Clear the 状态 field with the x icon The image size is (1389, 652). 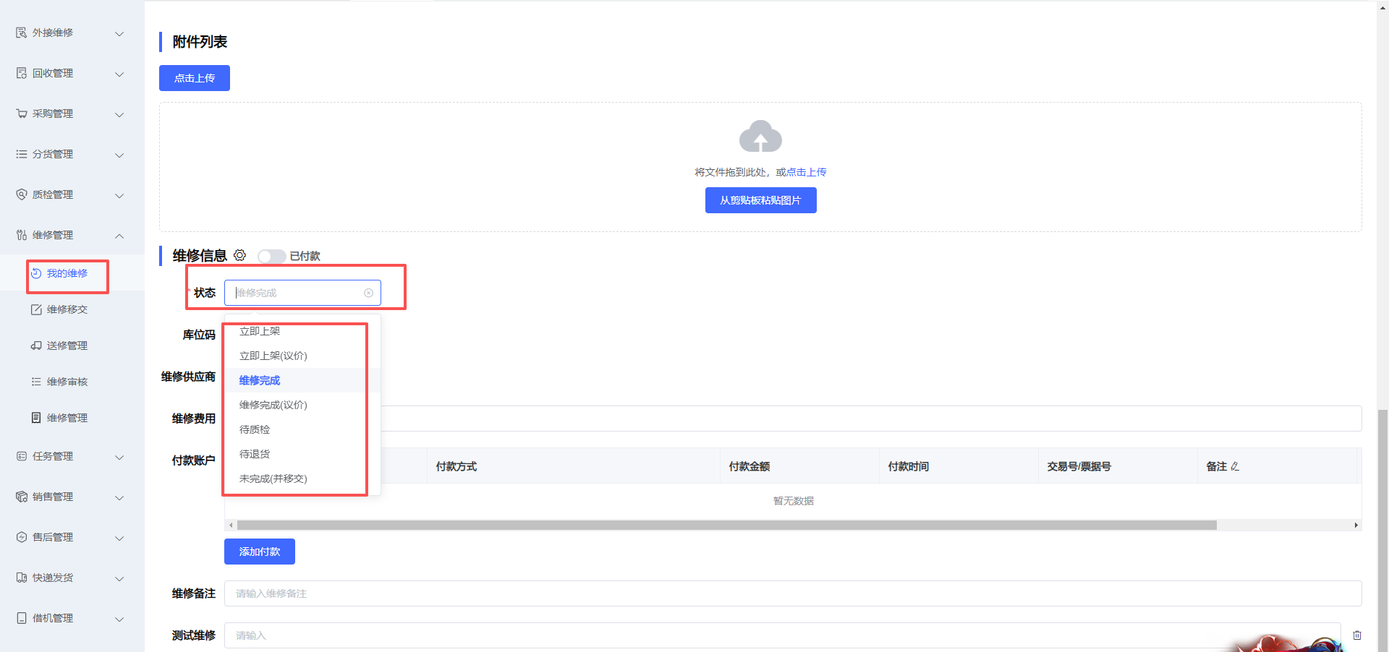[x=368, y=293]
